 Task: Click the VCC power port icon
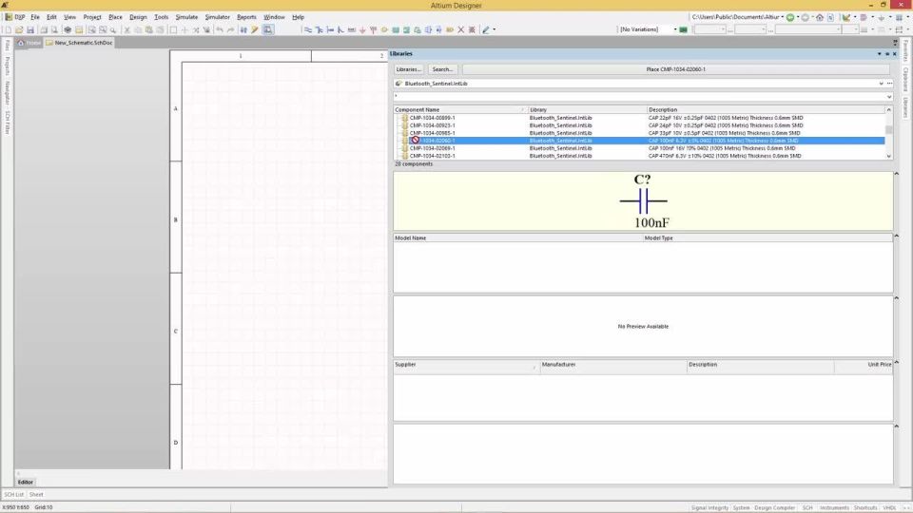pyautogui.click(x=373, y=29)
